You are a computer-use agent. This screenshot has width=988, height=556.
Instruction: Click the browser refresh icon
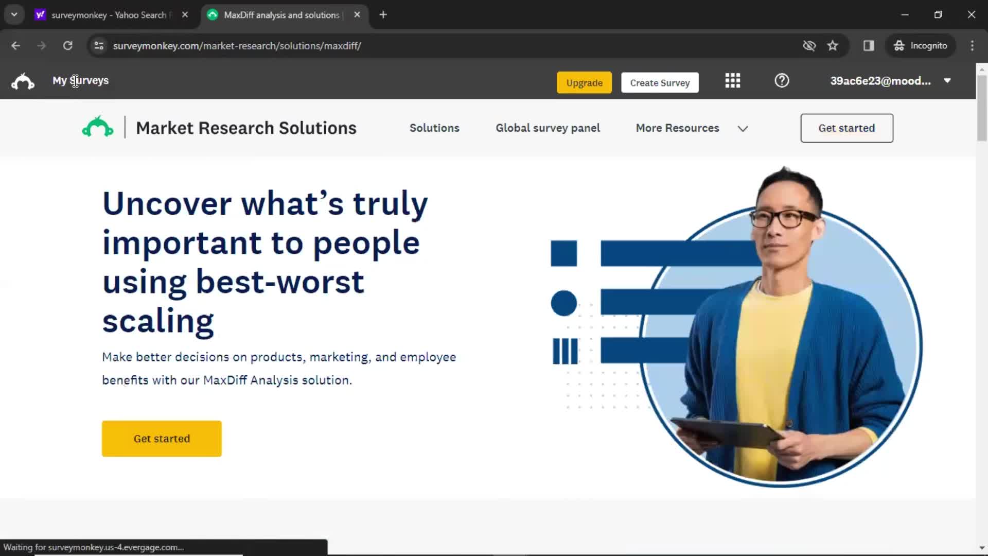pos(67,45)
